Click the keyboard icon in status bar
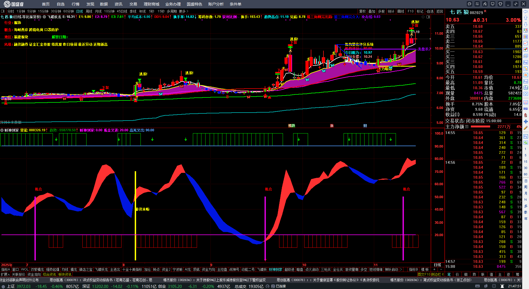The width and height of the screenshot is (529, 289). pos(477,286)
